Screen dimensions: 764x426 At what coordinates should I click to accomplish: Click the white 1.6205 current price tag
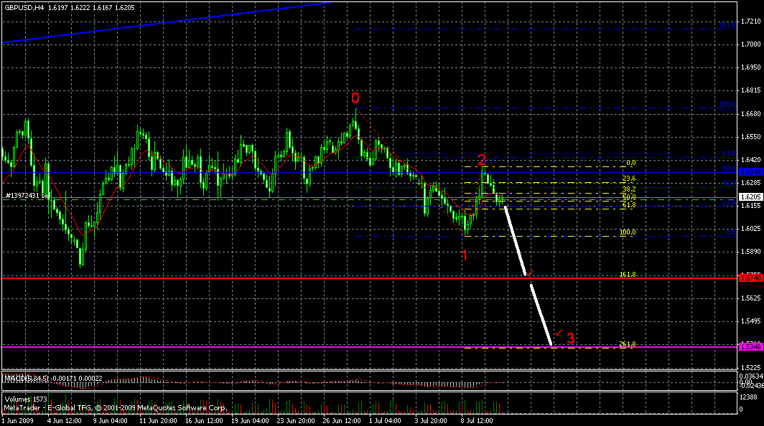click(751, 197)
